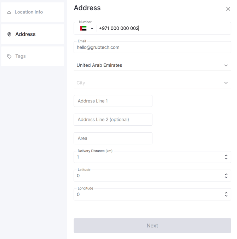Select the Area input field
Screen dimensions: 237x239
pyautogui.click(x=113, y=138)
